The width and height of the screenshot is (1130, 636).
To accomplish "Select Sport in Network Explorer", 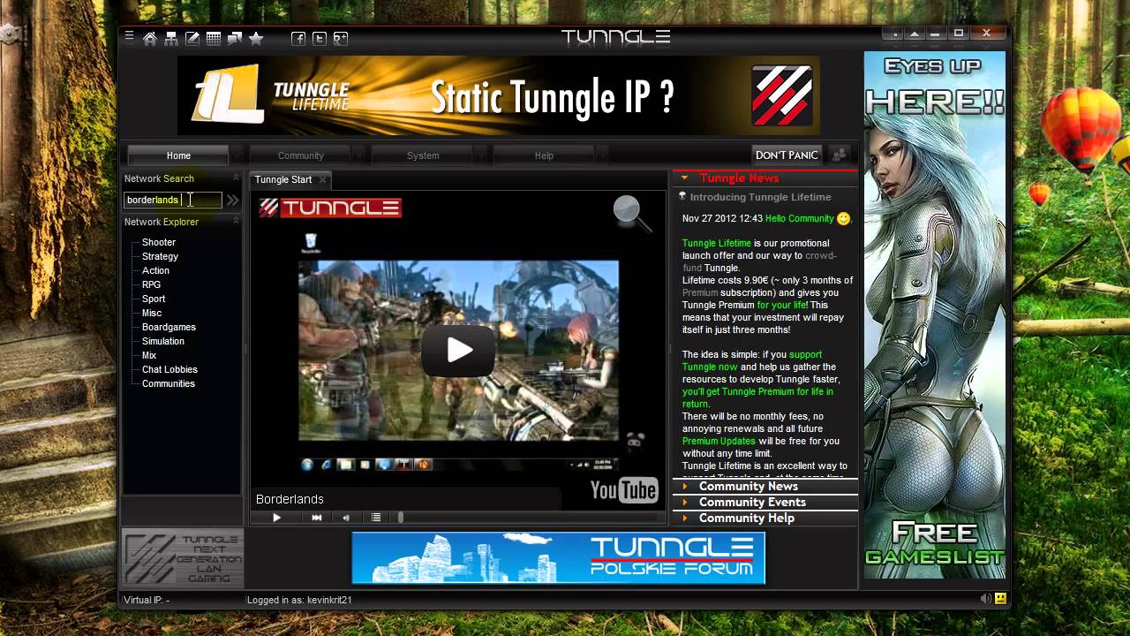I will [154, 299].
